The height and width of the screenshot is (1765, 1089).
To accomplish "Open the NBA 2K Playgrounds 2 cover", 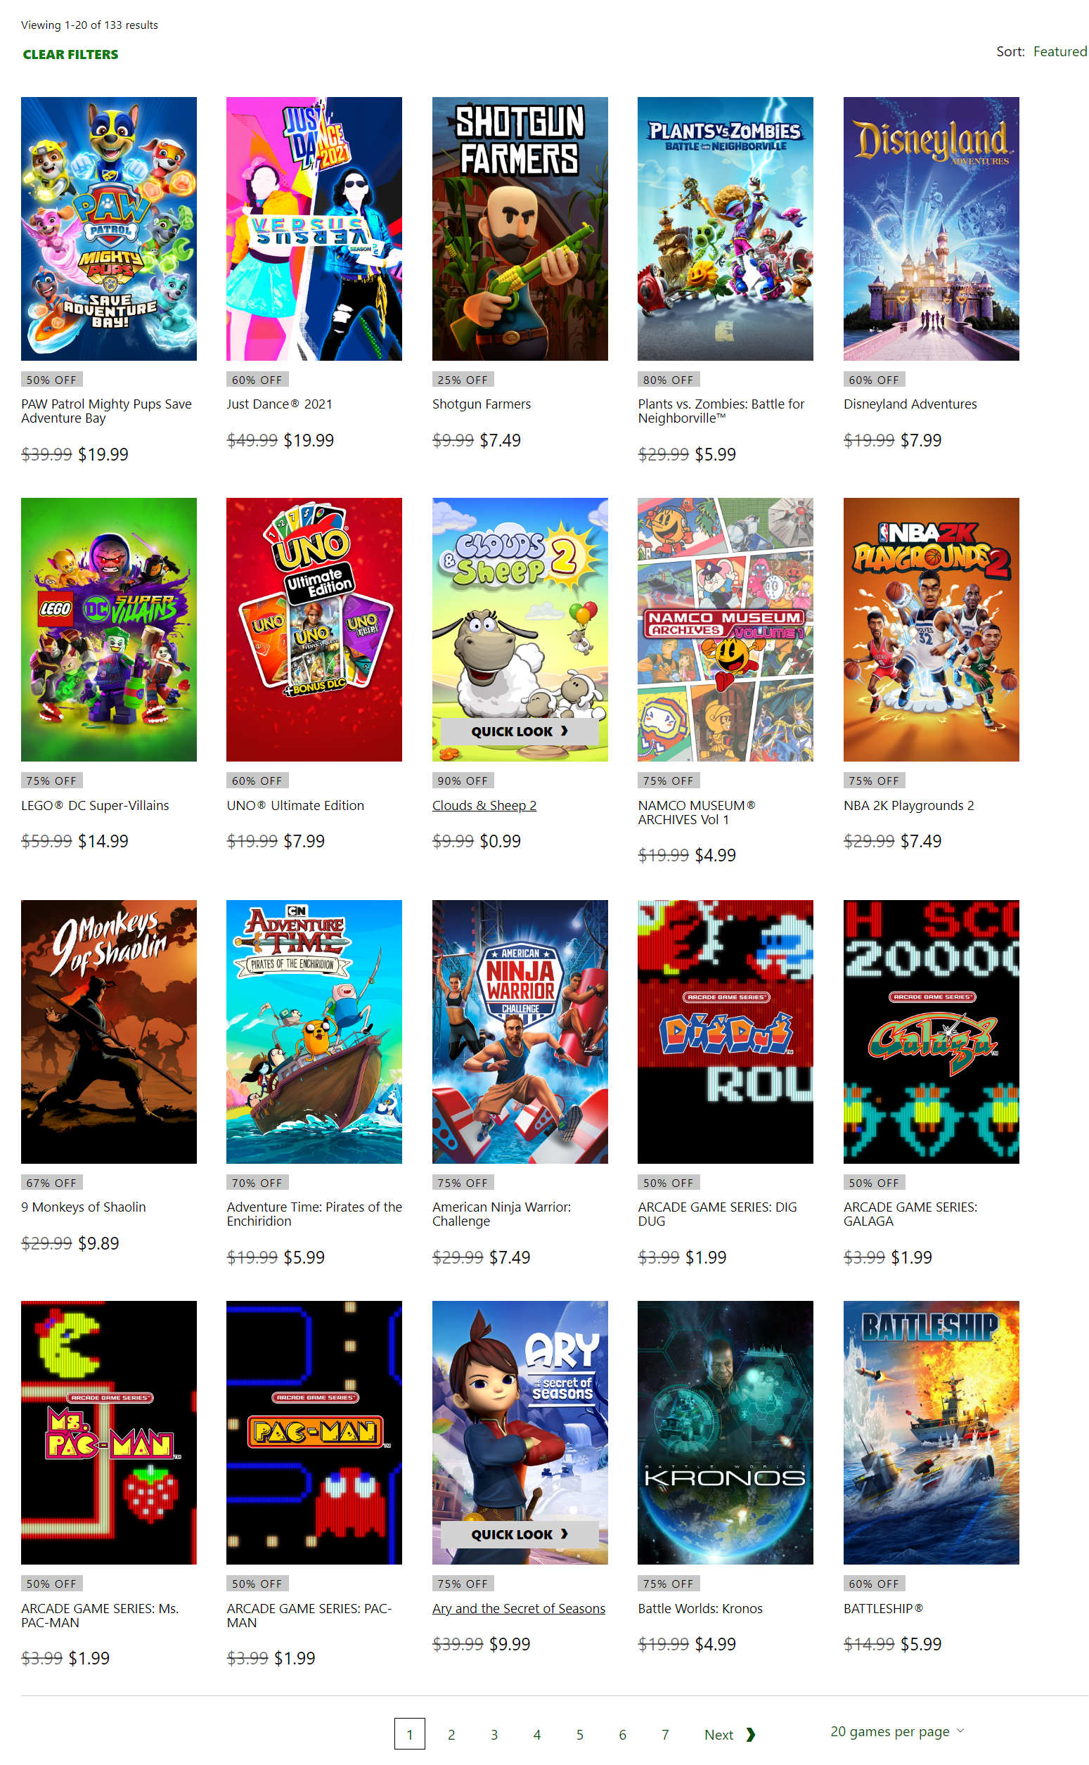I will coord(931,629).
